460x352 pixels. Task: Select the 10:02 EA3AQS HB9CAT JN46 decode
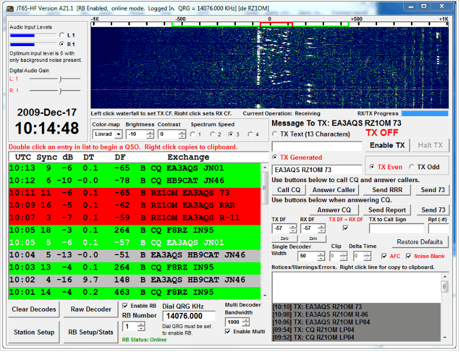pyautogui.click(x=135, y=280)
